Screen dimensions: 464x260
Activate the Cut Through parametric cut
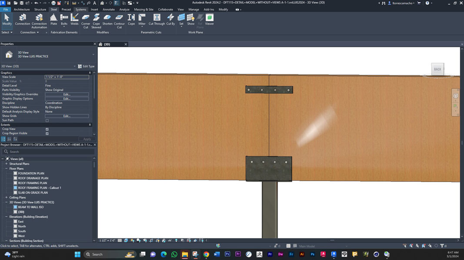click(x=157, y=19)
